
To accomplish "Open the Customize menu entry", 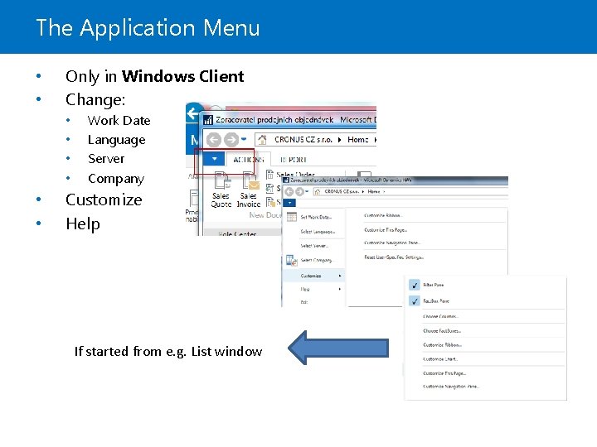I will pos(313,276).
